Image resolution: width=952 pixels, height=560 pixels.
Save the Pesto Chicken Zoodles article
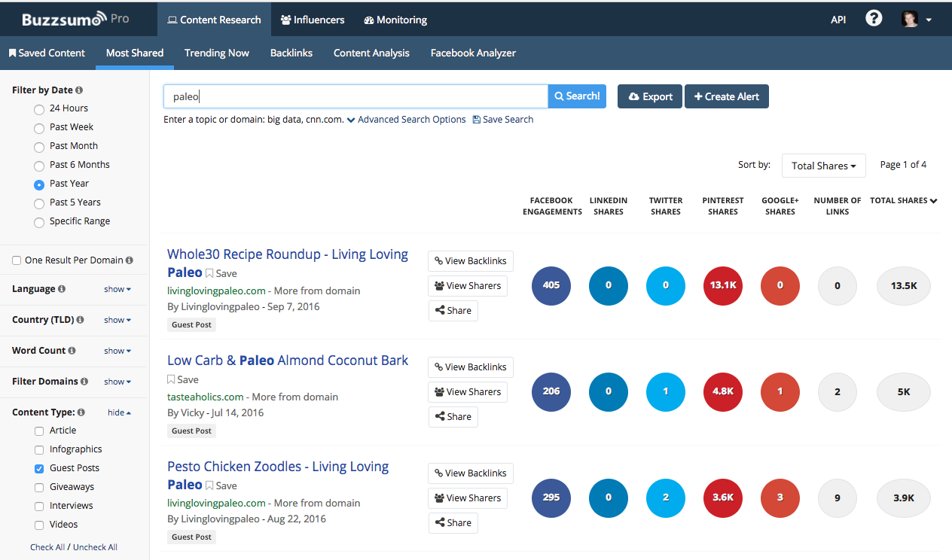pyautogui.click(x=221, y=486)
